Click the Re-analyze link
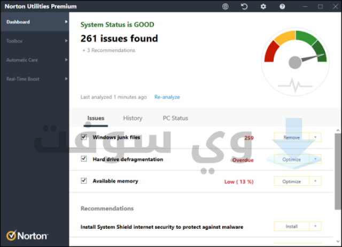 167,97
